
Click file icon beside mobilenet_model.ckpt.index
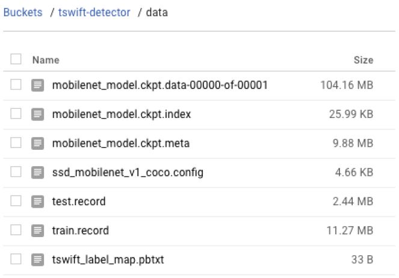click(38, 114)
